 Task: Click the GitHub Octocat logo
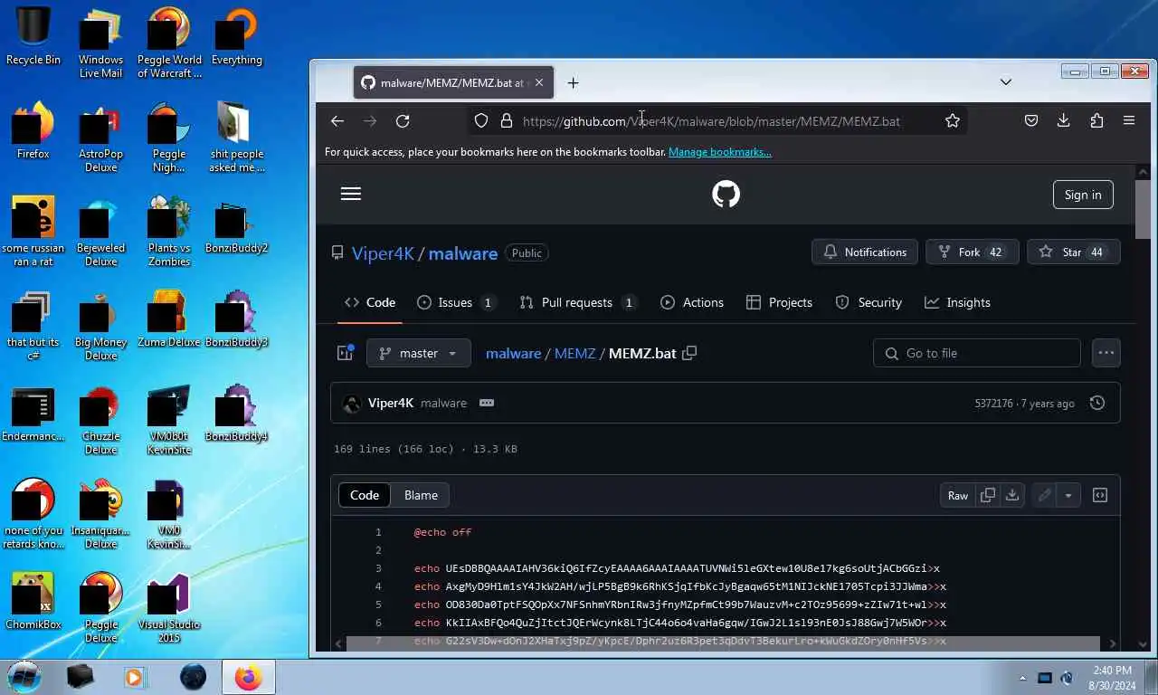tap(726, 194)
